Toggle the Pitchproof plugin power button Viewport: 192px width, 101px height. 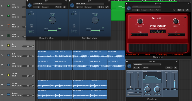tap(129, 8)
